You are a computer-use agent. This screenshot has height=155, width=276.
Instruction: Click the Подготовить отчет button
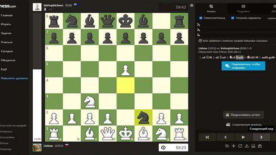tap(243, 115)
